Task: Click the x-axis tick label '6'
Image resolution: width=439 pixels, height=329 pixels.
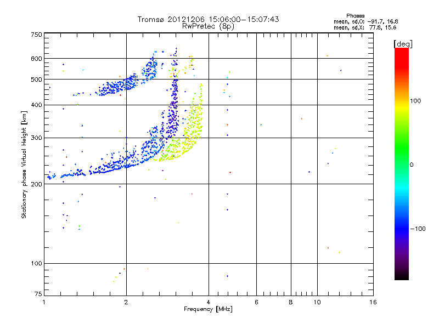Action: pos(256,302)
